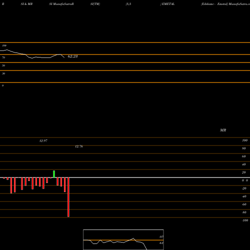250x250 pixels.
Task: Click the RSI 100 axis label
Action: (4, 45)
